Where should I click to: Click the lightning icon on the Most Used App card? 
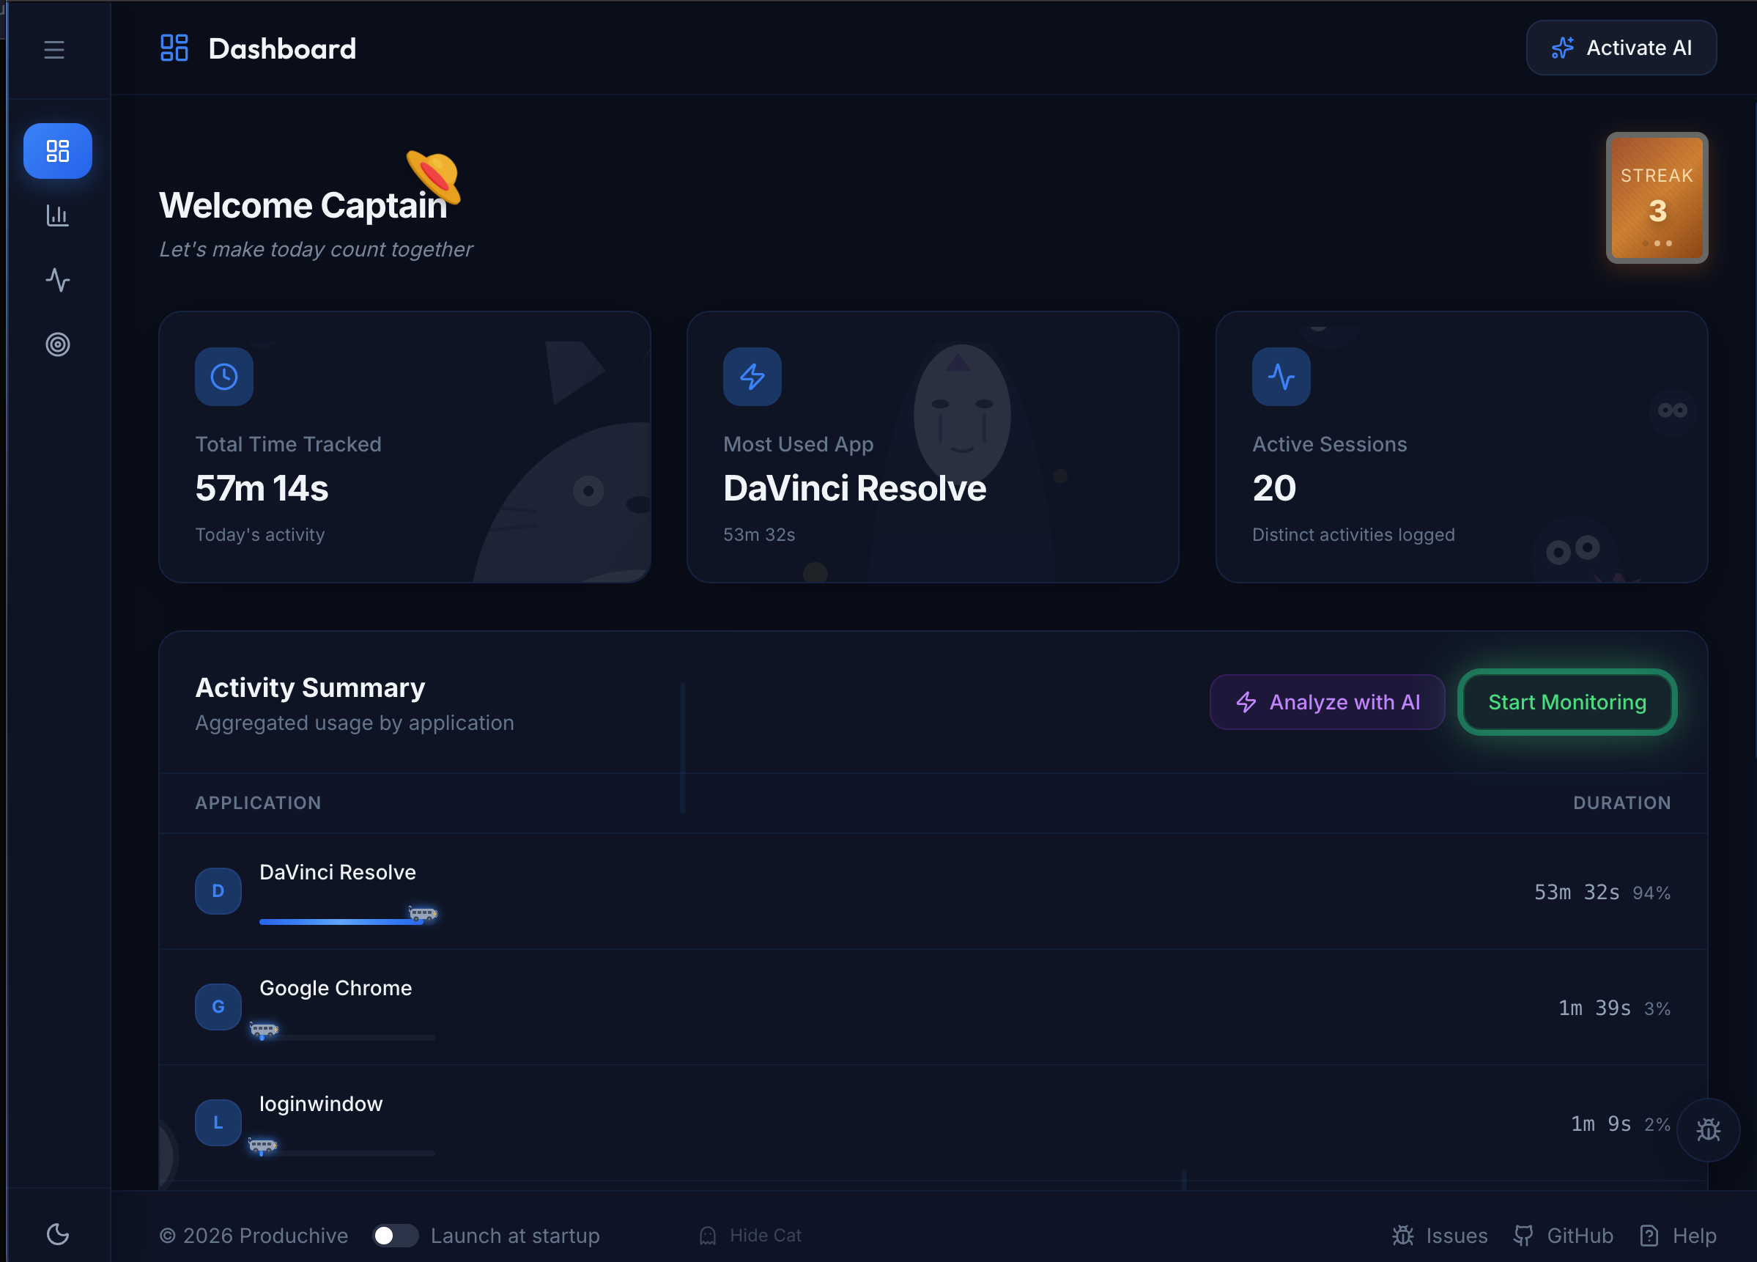click(752, 377)
